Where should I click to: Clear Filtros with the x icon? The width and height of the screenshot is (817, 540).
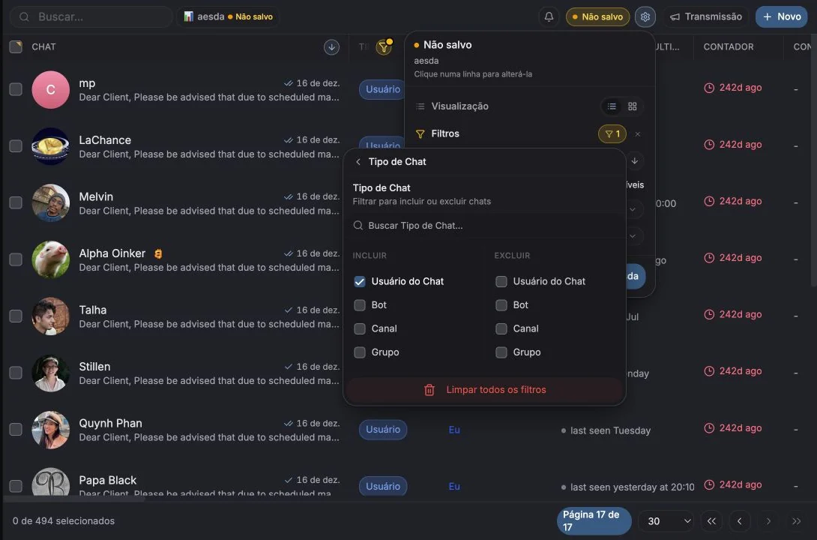point(637,134)
